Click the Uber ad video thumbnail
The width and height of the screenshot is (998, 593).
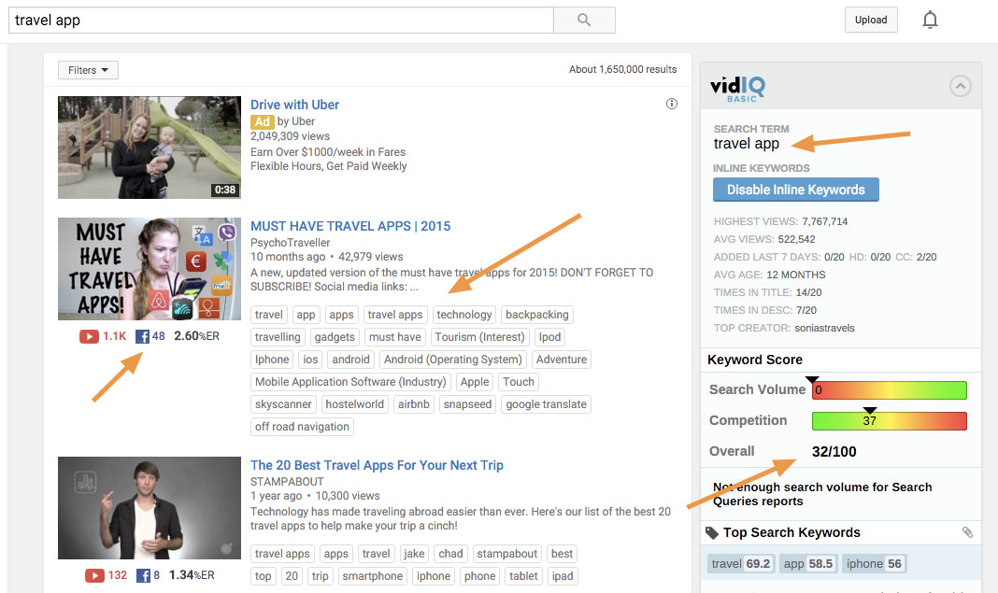pyautogui.click(x=150, y=148)
